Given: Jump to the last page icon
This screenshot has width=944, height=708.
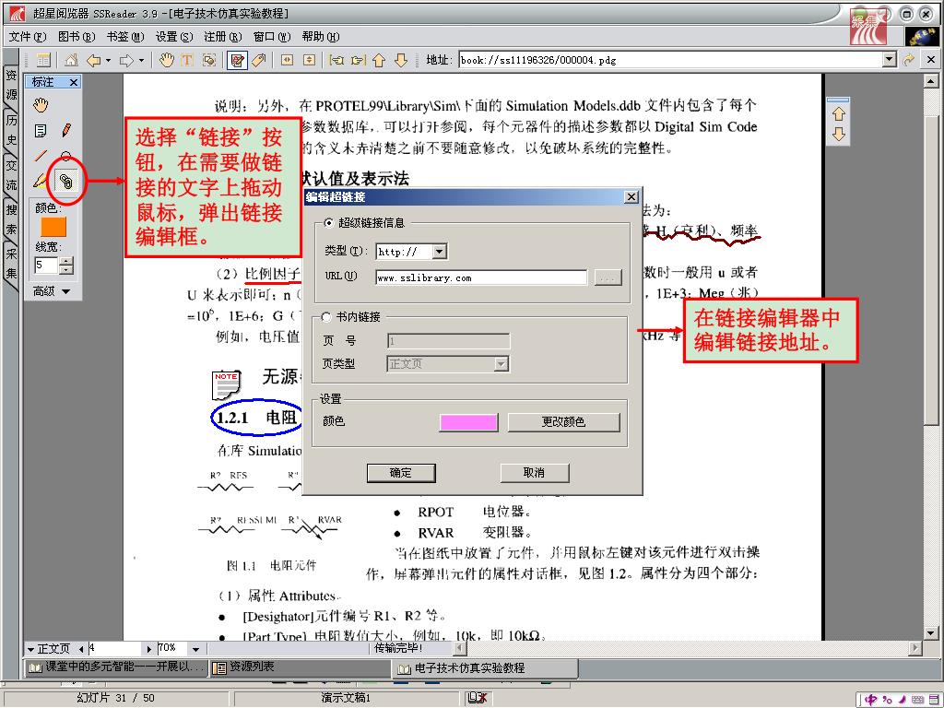Looking at the screenshot, I should coord(359,60).
